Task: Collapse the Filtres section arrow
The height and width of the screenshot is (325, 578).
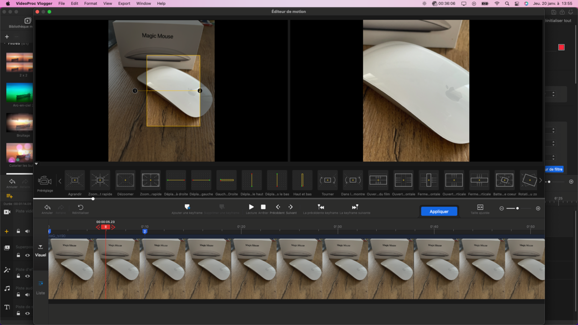Action: pyautogui.click(x=5, y=43)
